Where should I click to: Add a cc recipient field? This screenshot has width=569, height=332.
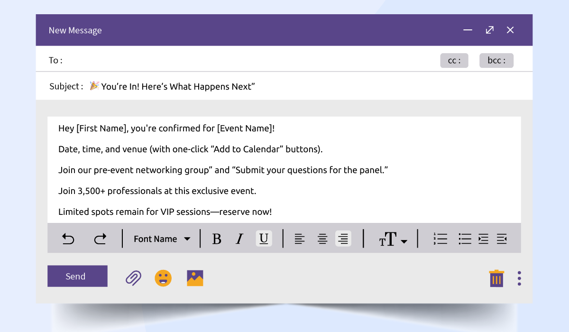pyautogui.click(x=454, y=61)
